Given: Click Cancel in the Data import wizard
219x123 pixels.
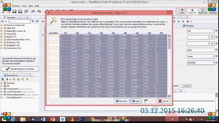Looking at the screenshot, I should click(x=164, y=101).
